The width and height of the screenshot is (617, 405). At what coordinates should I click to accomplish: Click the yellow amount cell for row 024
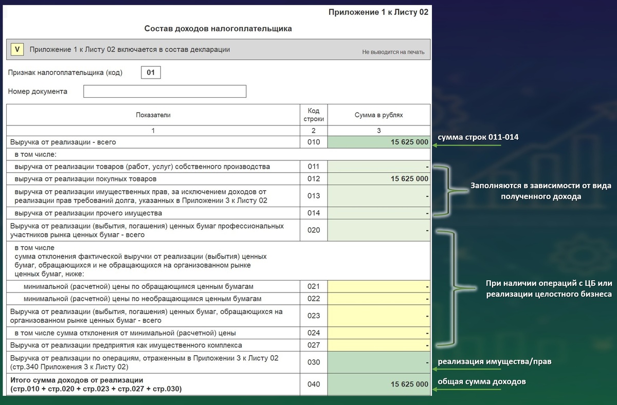coord(378,333)
